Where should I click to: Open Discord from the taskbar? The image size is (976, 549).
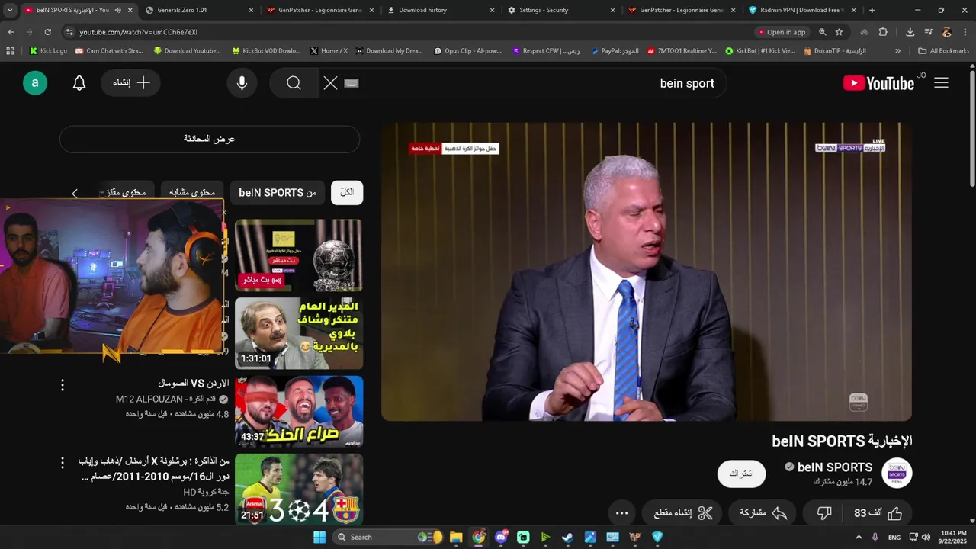click(501, 537)
